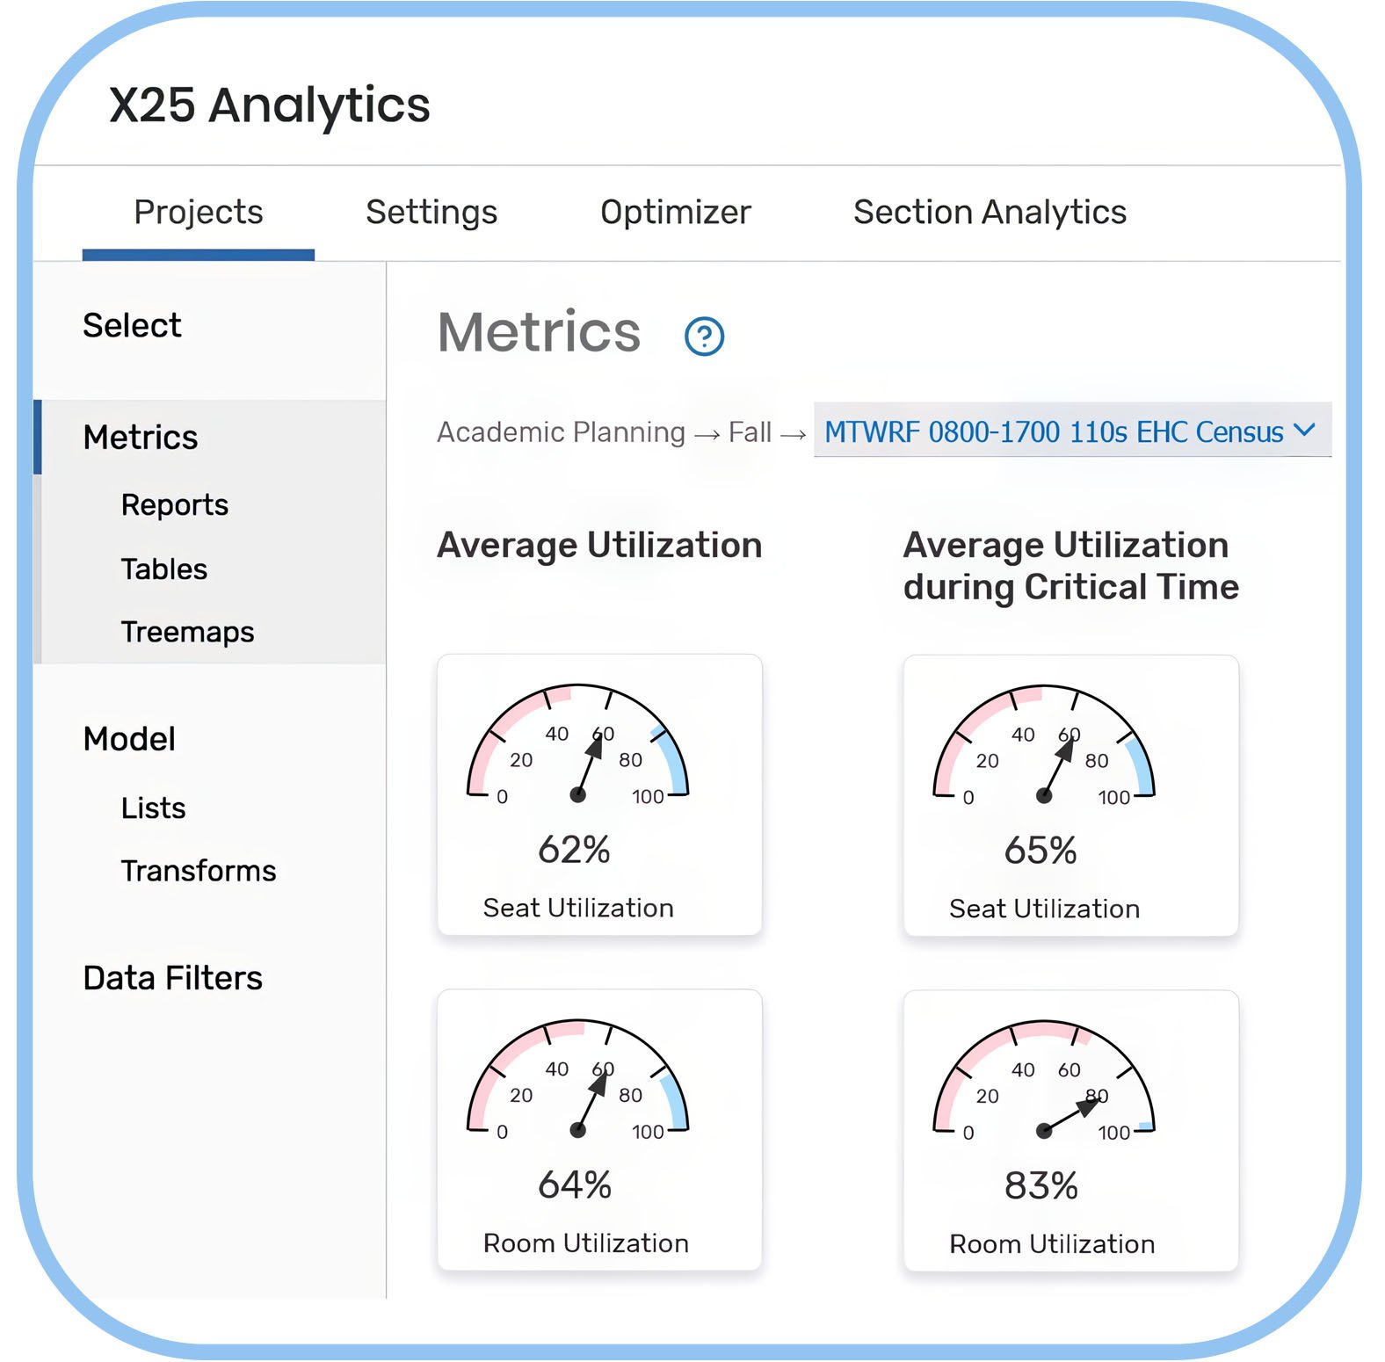Open Data Filters in the sidebar
The image size is (1385, 1362).
coord(173,978)
